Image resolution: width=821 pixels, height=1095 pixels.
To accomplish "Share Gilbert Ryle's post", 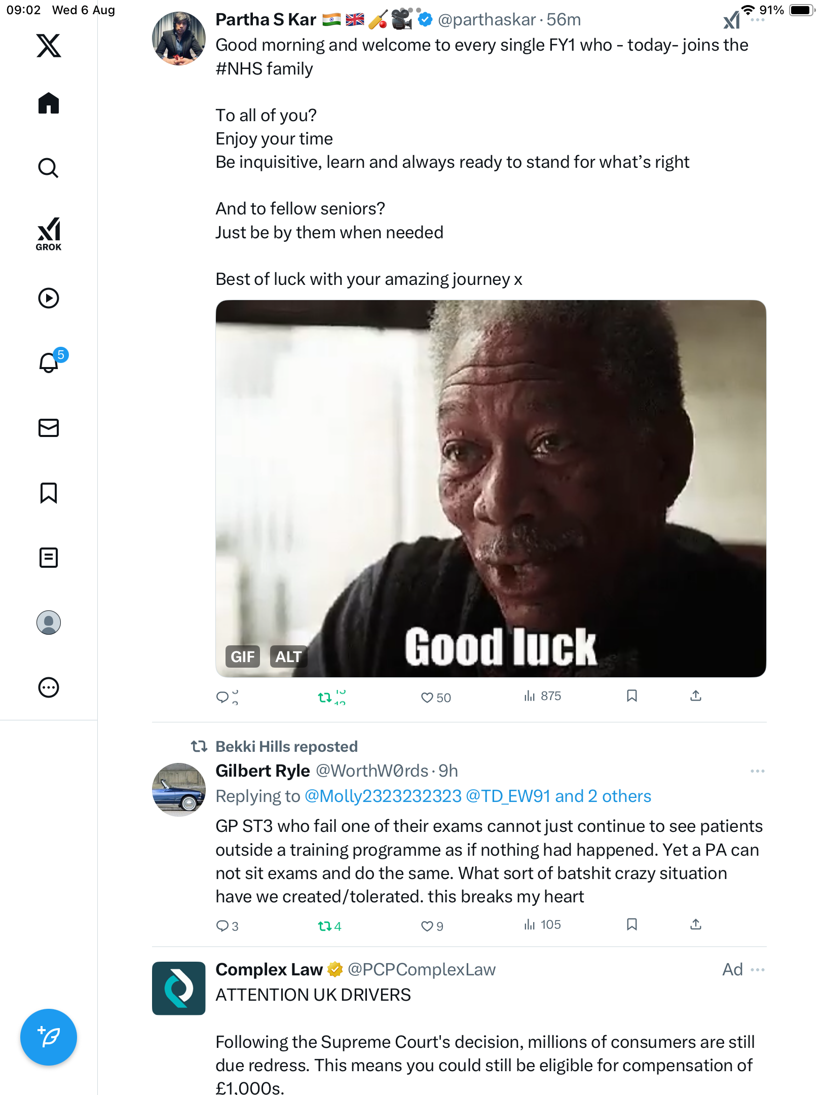I will click(x=695, y=924).
